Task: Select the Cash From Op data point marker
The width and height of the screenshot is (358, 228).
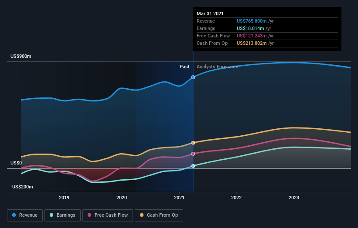Action: 193,143
